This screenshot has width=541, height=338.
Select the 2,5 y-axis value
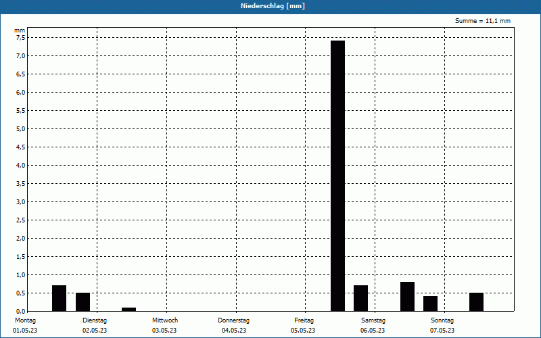21,220
